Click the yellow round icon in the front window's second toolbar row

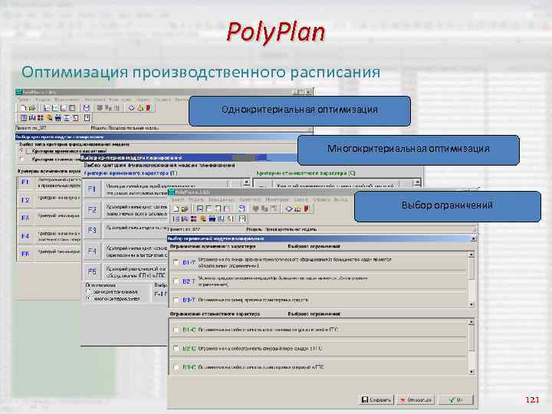point(202,219)
